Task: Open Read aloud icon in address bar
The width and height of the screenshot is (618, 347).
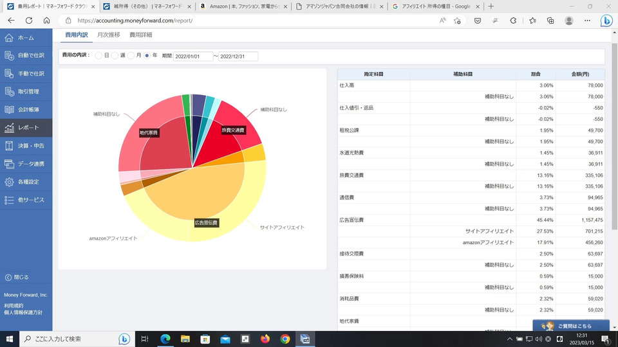Action: coord(443,21)
